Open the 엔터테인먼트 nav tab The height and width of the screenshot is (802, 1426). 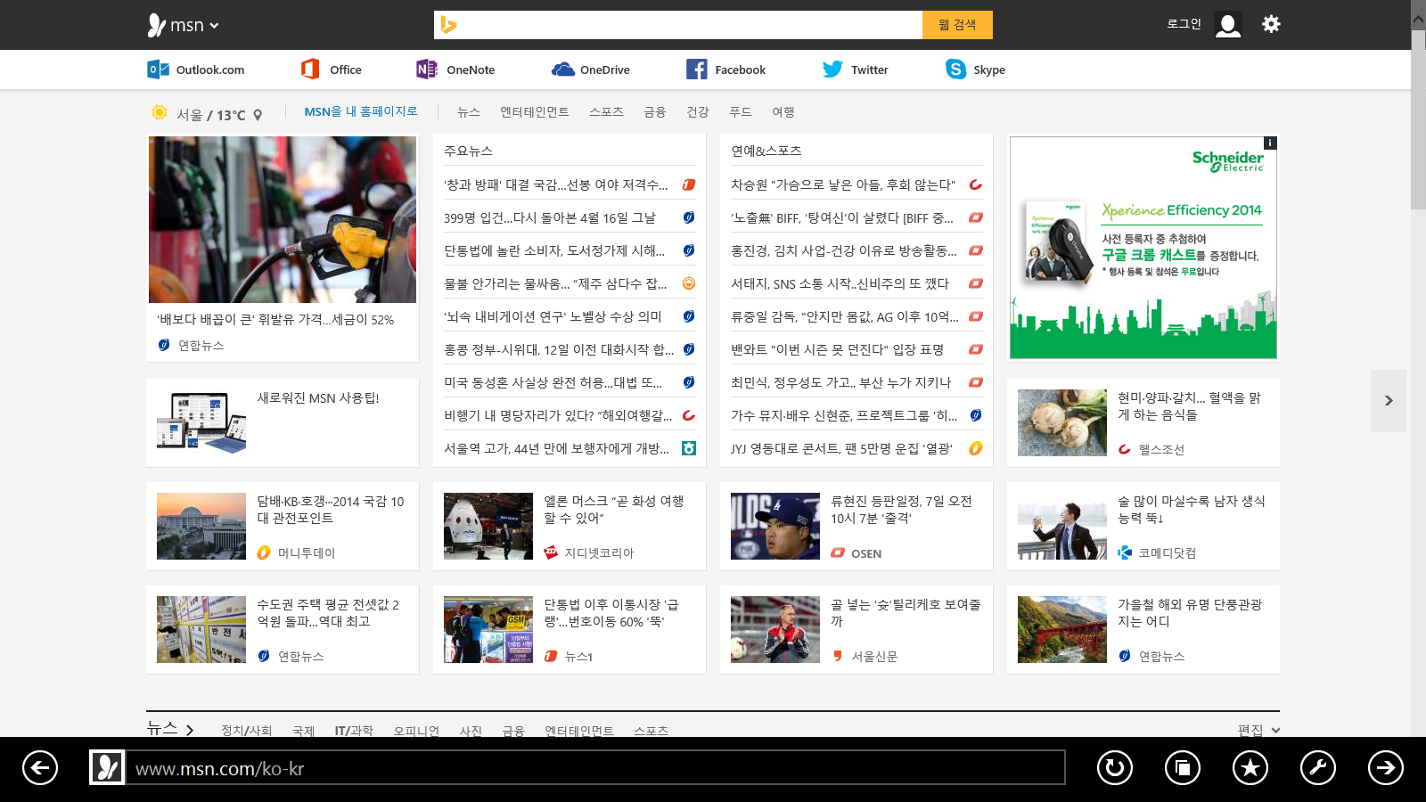coord(535,112)
